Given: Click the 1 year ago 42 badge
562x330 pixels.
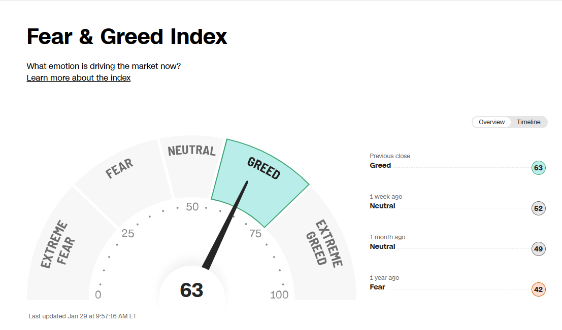Looking at the screenshot, I should pyautogui.click(x=538, y=289).
